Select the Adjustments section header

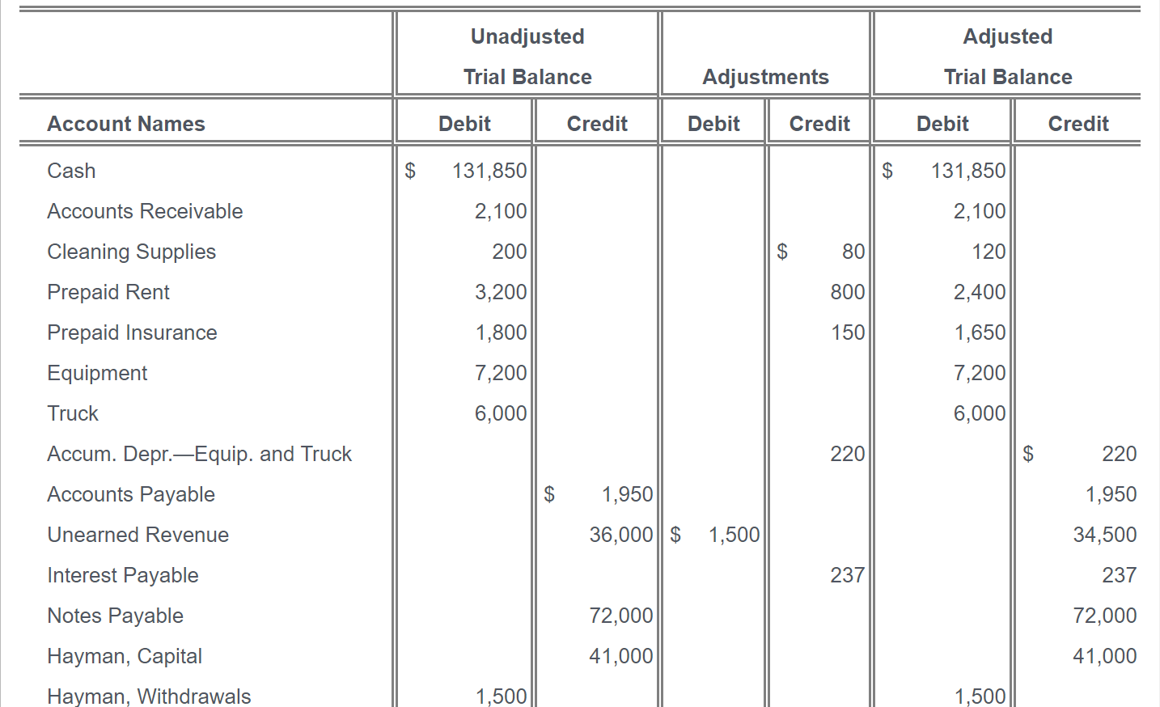coord(765,77)
